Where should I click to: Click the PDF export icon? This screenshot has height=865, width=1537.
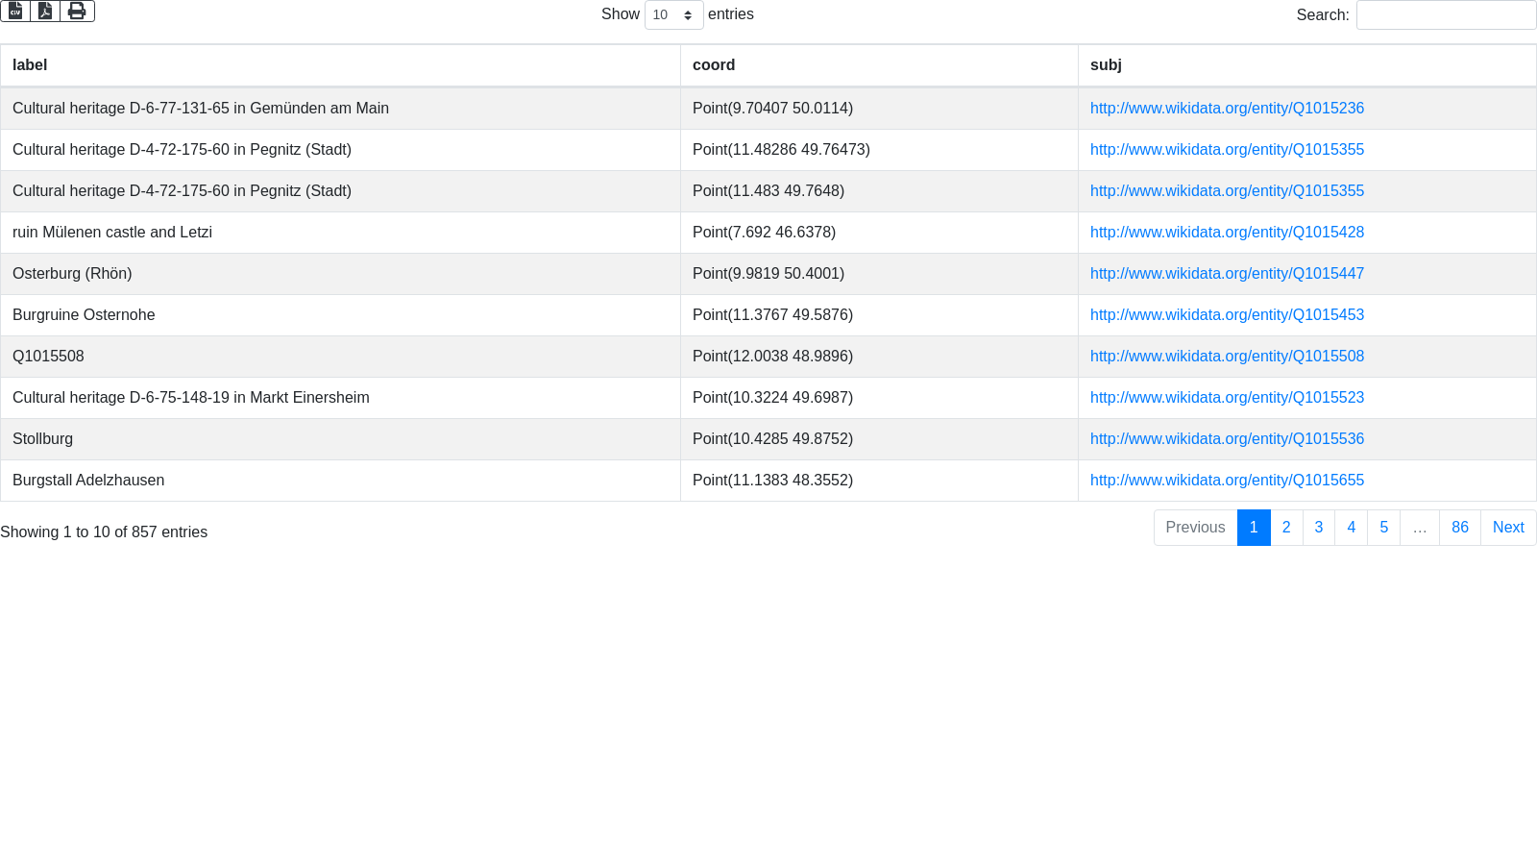(x=45, y=11)
